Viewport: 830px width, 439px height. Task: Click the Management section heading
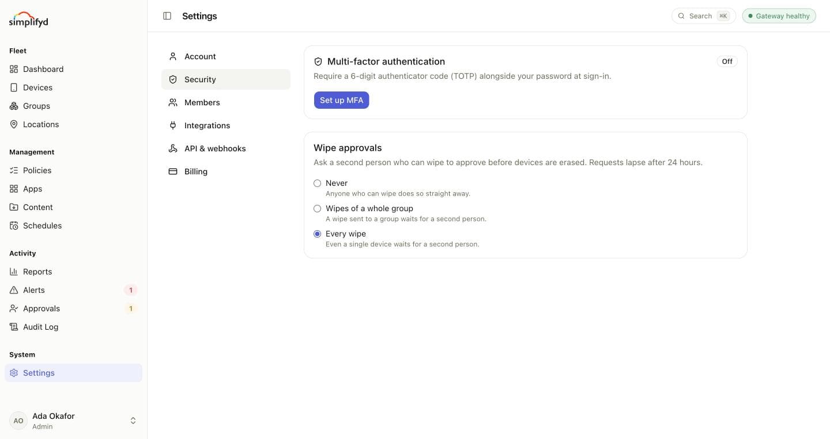pyautogui.click(x=32, y=152)
